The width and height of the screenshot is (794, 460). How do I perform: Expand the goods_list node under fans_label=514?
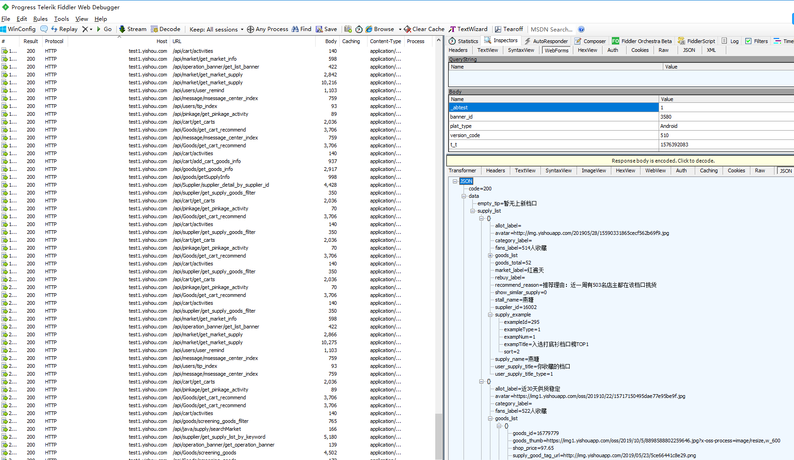(490, 255)
